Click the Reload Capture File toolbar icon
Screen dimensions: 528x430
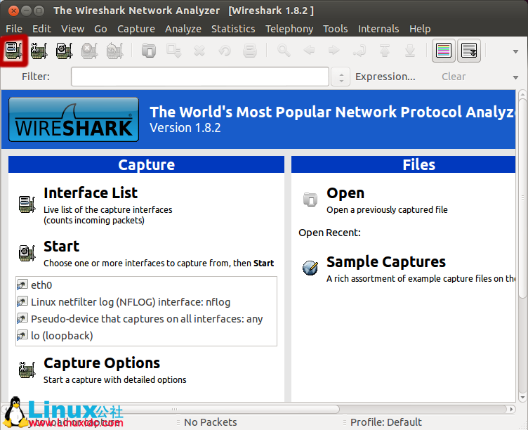point(225,51)
